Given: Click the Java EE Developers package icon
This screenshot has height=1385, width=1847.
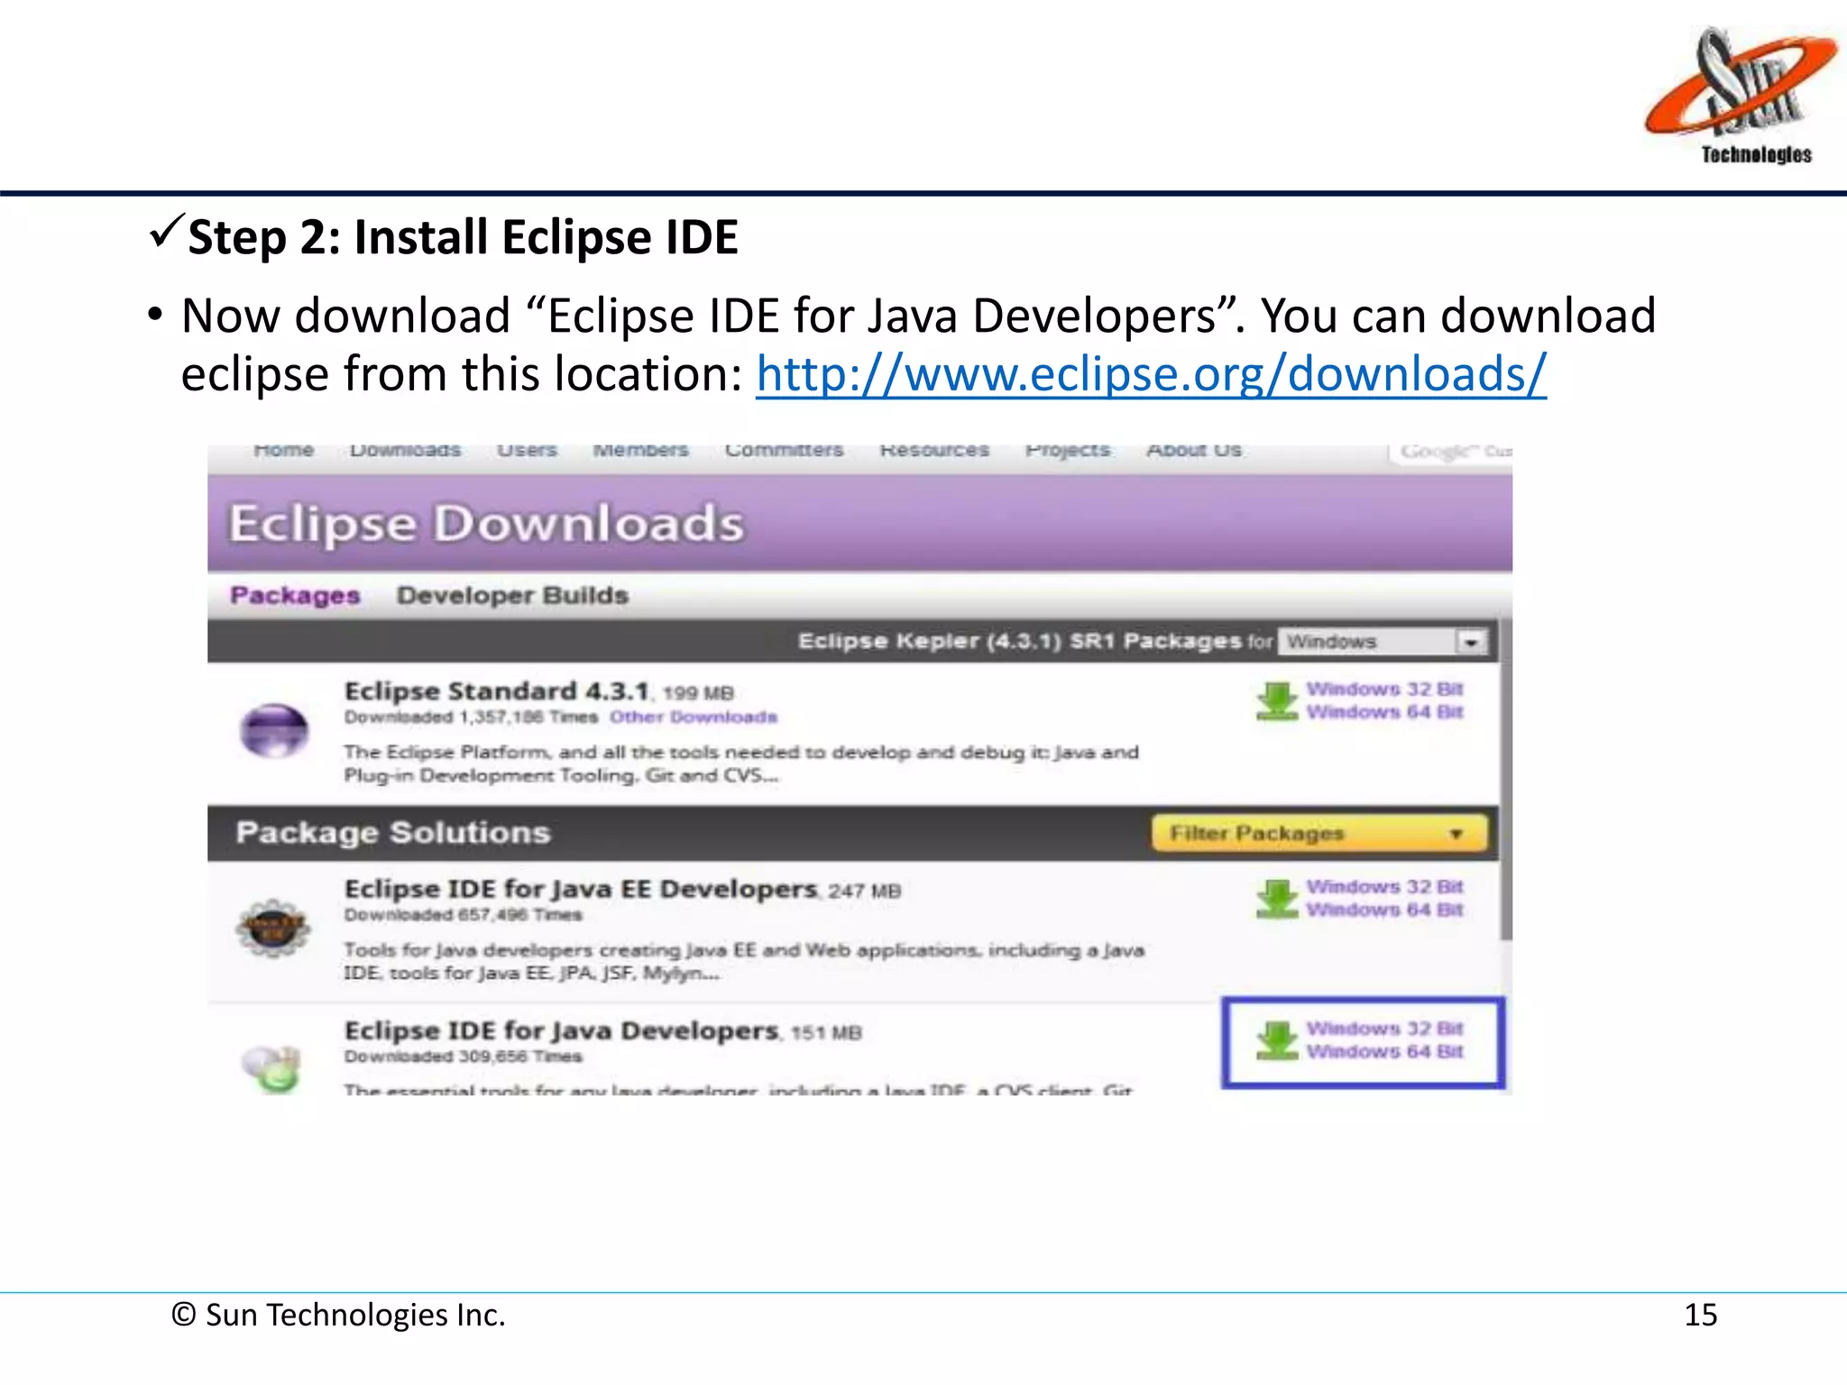Looking at the screenshot, I should click(x=273, y=928).
